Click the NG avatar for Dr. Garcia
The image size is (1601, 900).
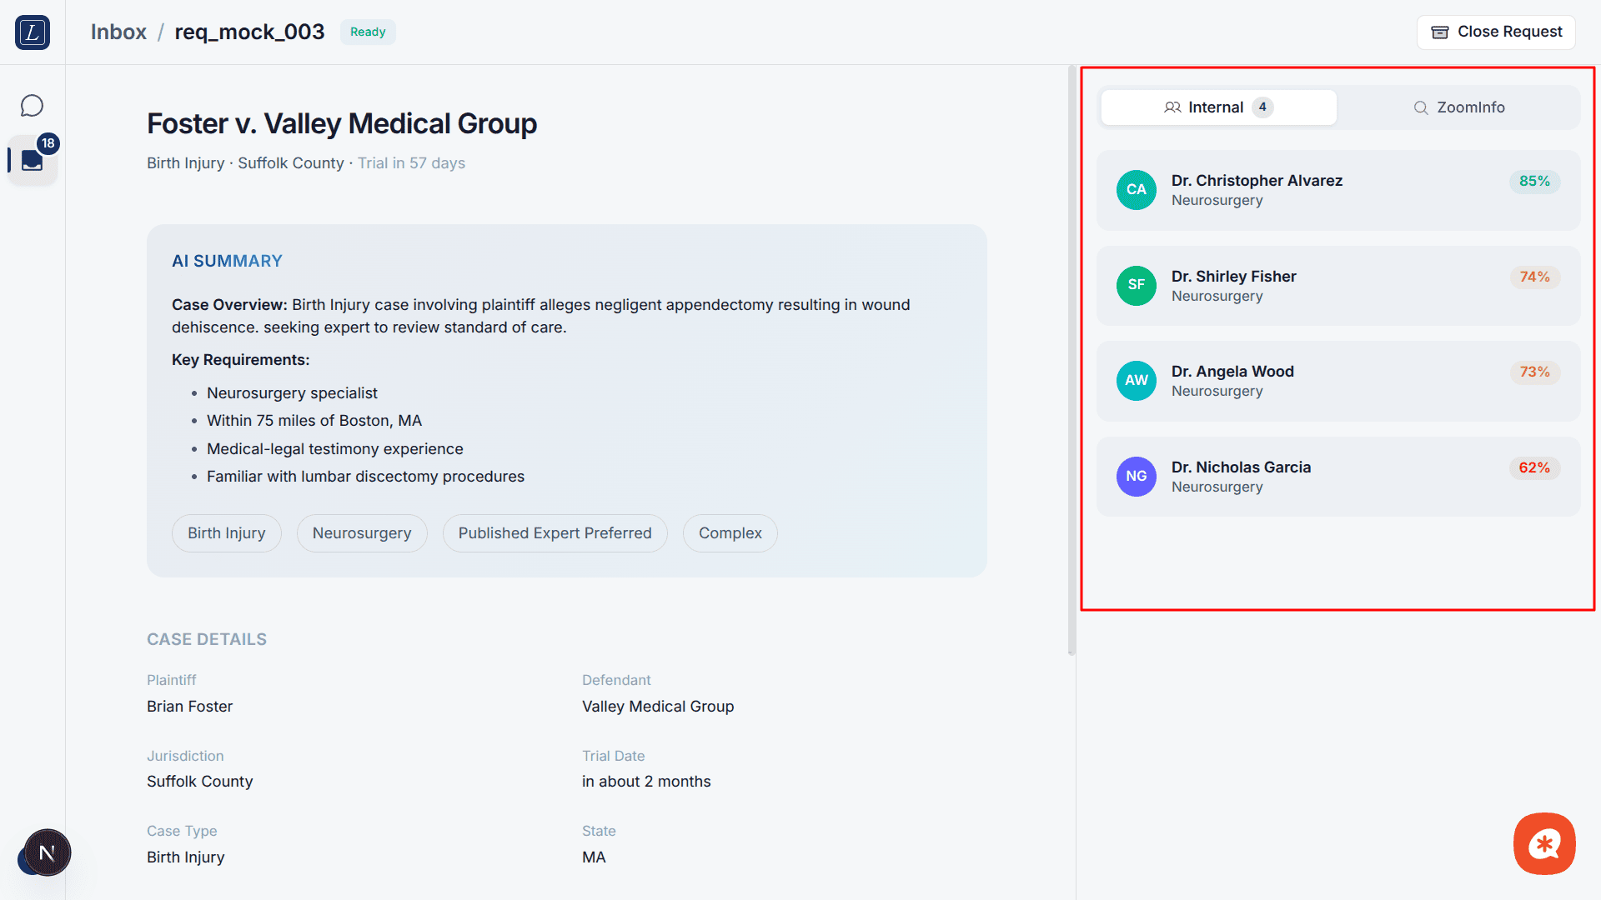(1136, 477)
